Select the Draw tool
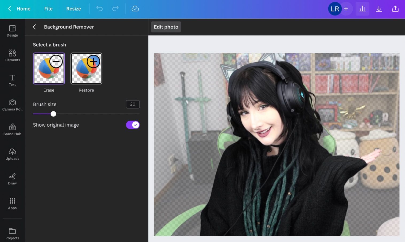The width and height of the screenshot is (405, 242). click(x=12, y=179)
